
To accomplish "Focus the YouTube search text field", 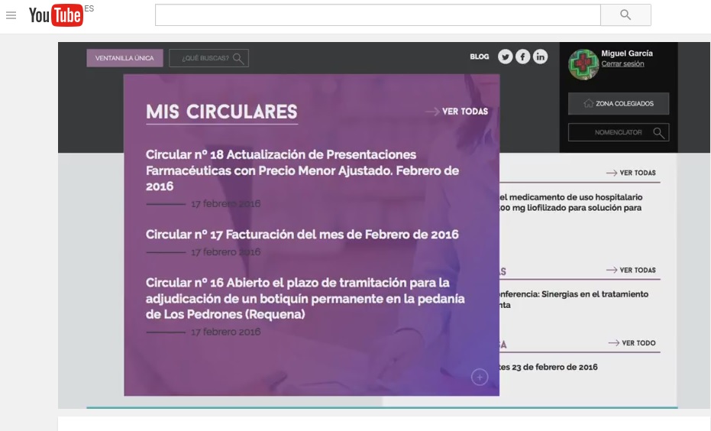I will (377, 15).
